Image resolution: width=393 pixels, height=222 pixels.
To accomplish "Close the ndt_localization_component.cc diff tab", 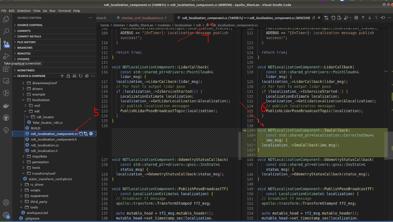I will pos(319,18).
